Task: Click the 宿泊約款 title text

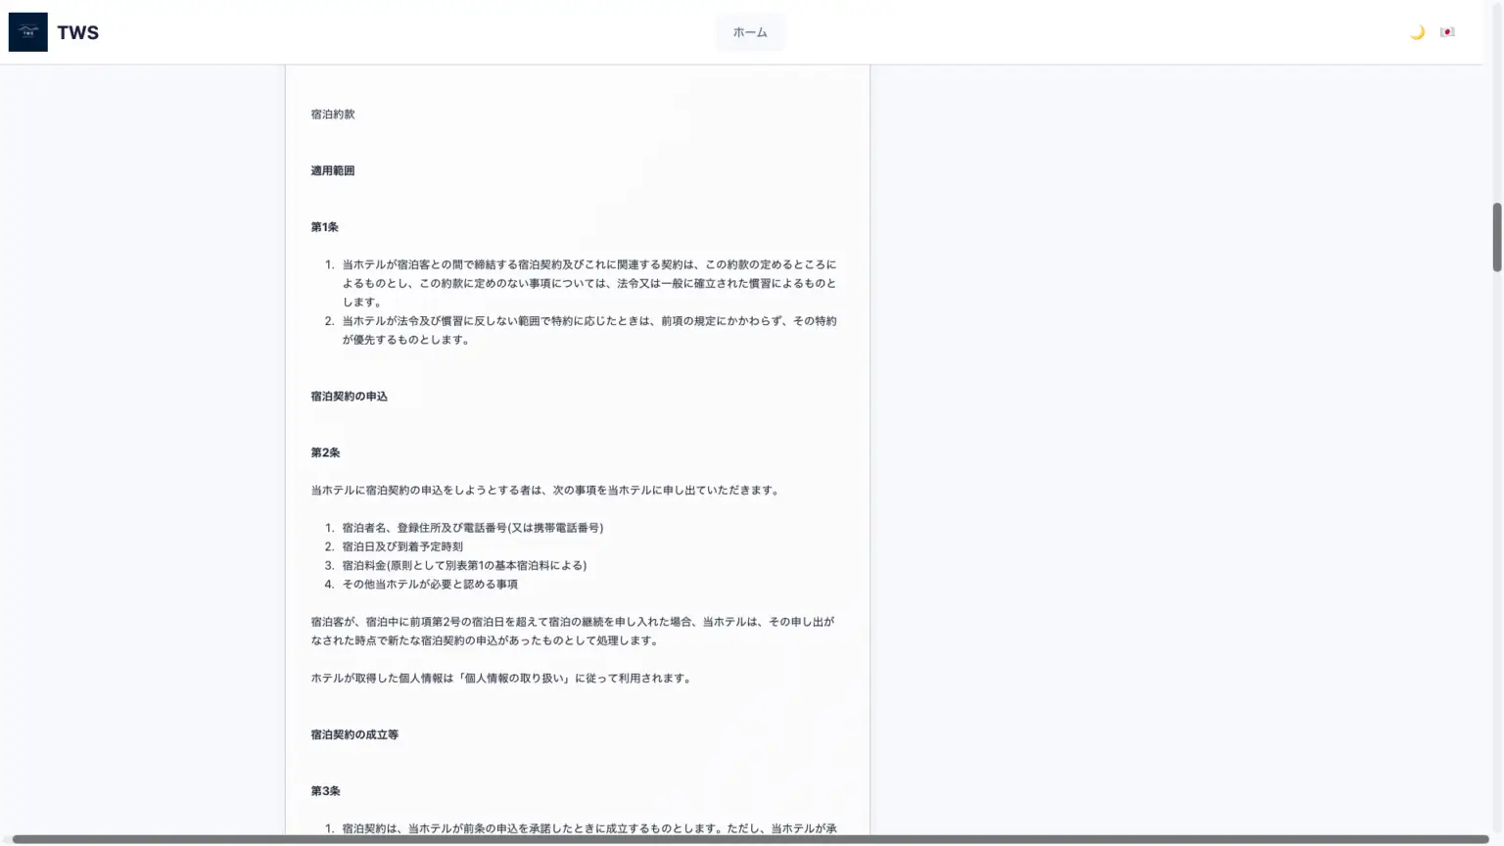Action: tap(333, 115)
